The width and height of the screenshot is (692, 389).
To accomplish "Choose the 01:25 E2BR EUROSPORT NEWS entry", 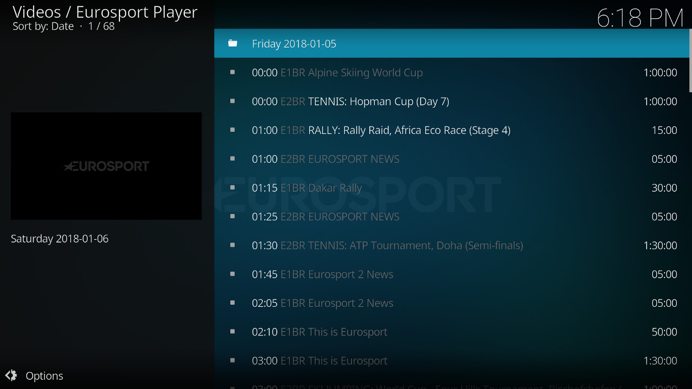I will (x=325, y=217).
